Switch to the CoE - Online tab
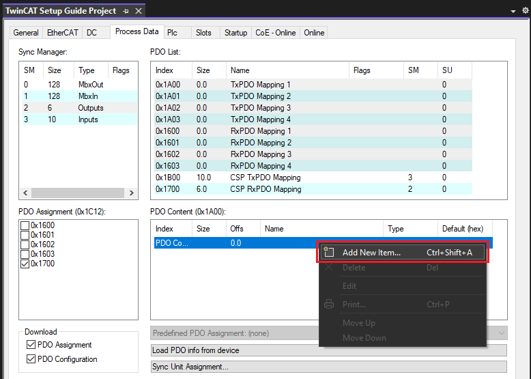This screenshot has height=379, width=531. (276, 33)
